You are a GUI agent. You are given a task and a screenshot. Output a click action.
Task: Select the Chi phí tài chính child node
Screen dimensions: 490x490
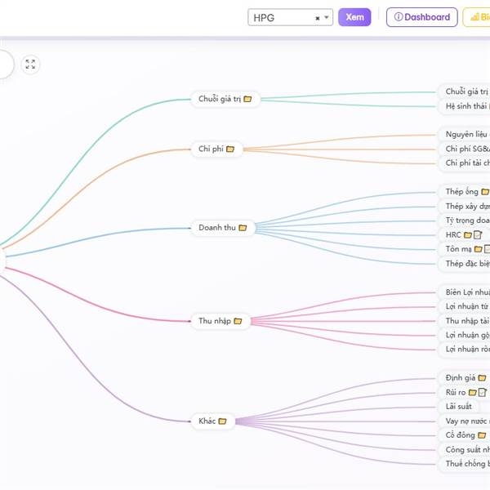(464, 163)
